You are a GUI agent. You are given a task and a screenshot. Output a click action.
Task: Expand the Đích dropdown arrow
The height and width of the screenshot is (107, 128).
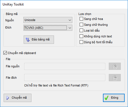[x=70, y=28]
